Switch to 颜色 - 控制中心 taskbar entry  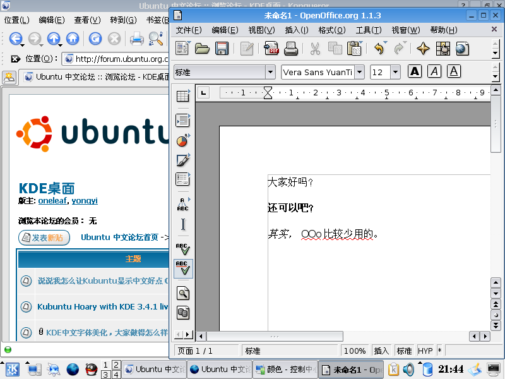pos(286,370)
